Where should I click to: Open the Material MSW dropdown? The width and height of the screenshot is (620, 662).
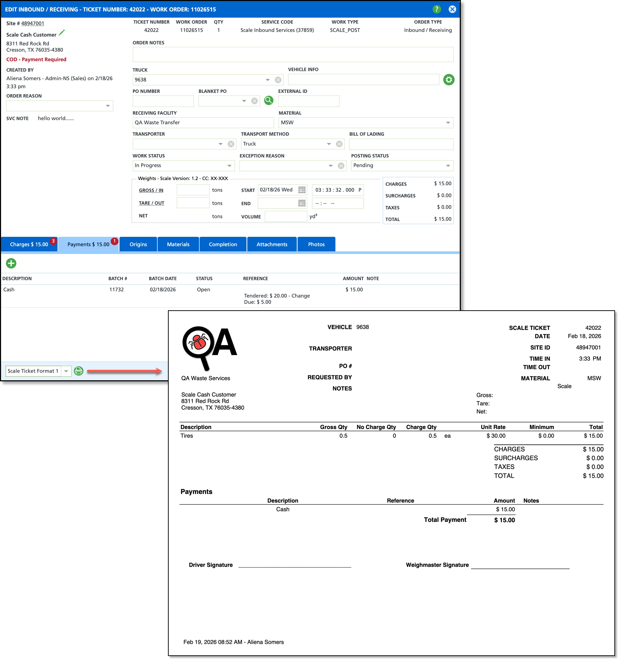[448, 123]
